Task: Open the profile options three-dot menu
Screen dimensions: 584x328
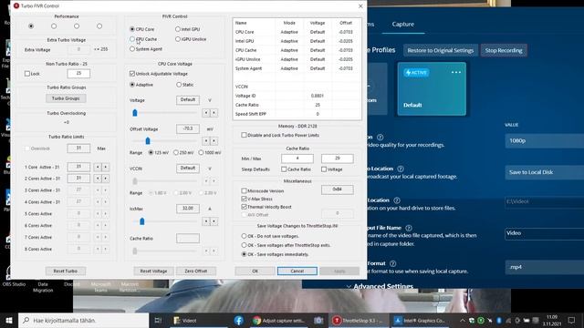Action: (x=456, y=72)
